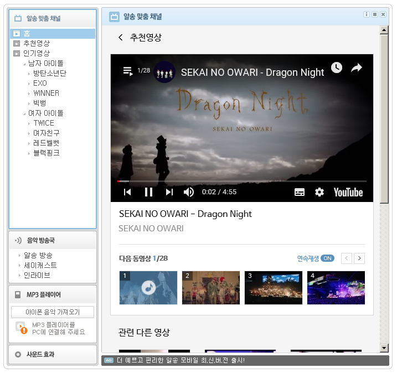
Task: Click the Share arrow icon in video
Action: coord(357,68)
